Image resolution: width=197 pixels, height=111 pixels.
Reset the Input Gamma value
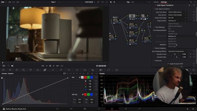tap(194, 15)
